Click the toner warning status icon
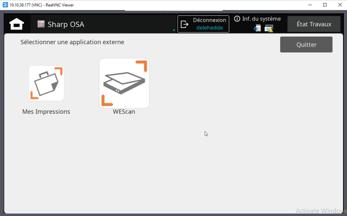 tap(269, 28)
